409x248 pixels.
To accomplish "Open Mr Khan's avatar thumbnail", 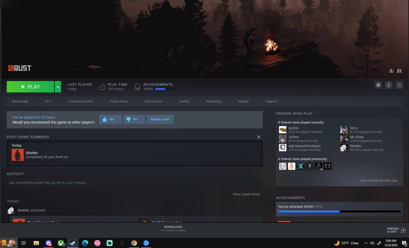I will tap(344, 138).
